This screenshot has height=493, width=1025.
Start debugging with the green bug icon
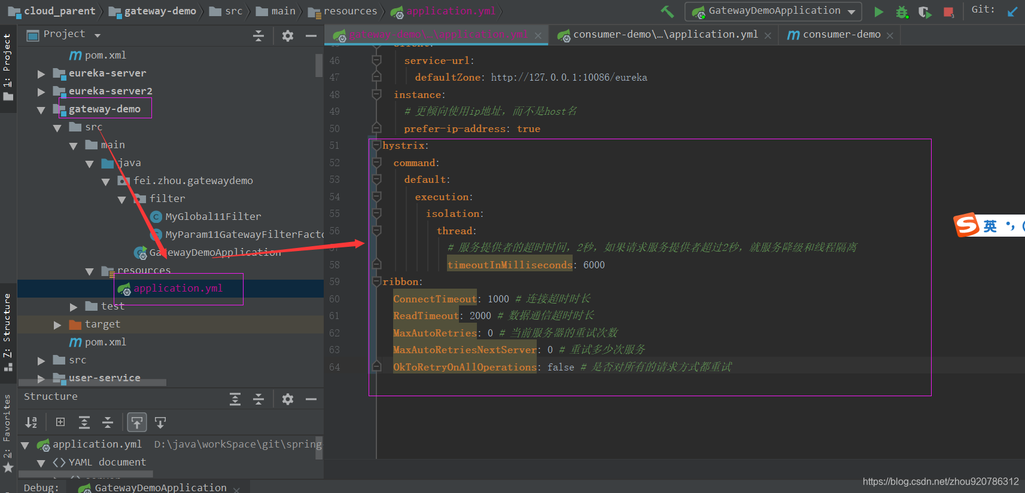point(902,11)
